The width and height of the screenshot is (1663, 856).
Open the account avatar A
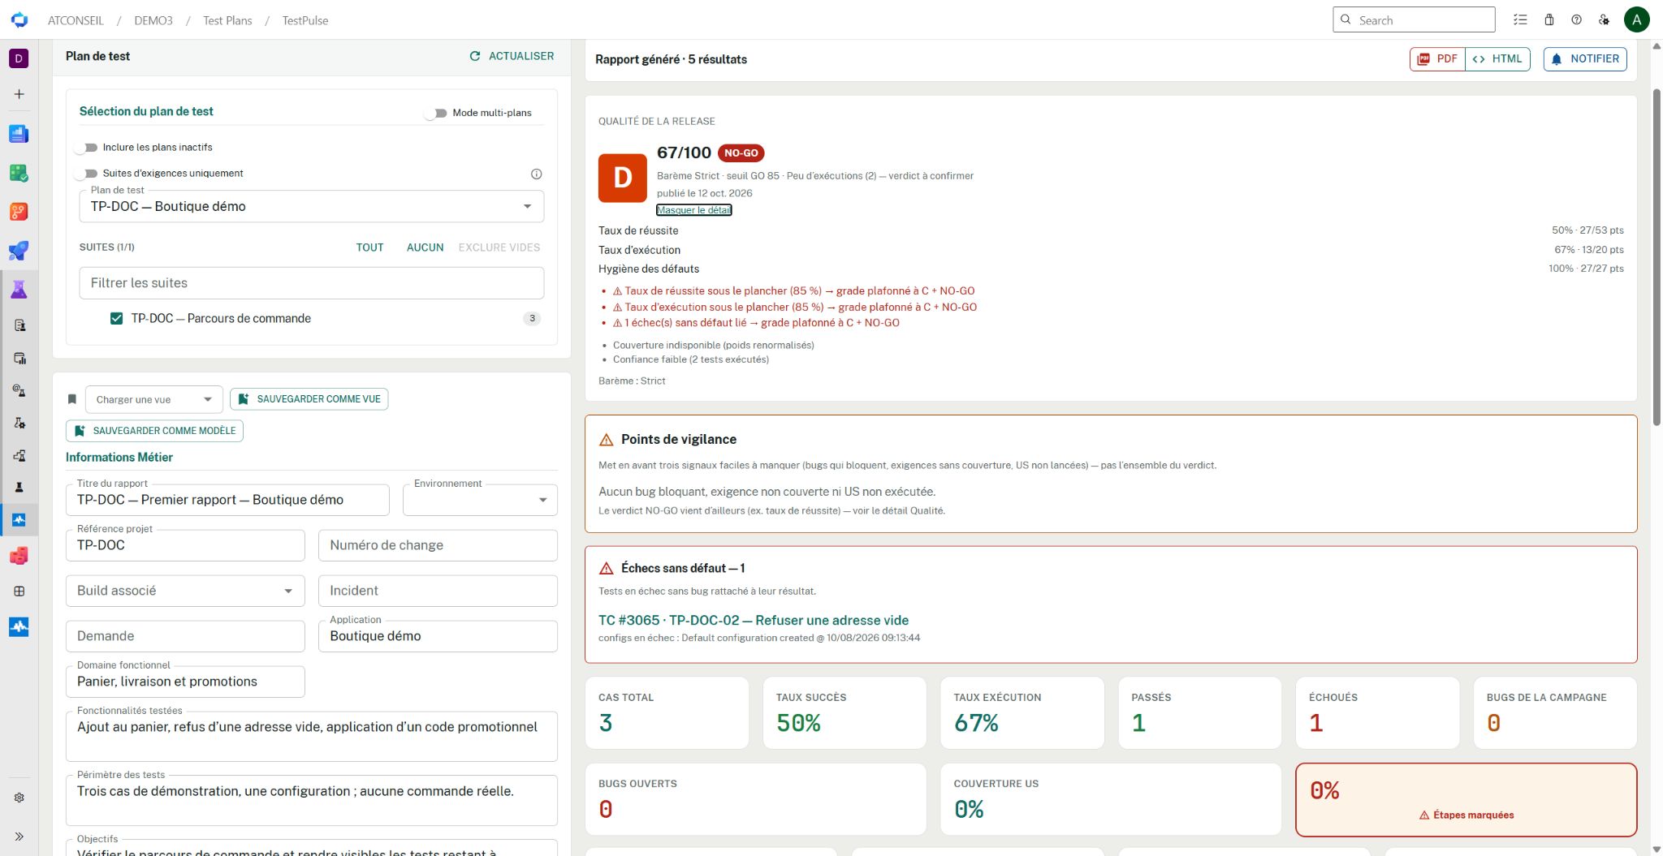1636,20
